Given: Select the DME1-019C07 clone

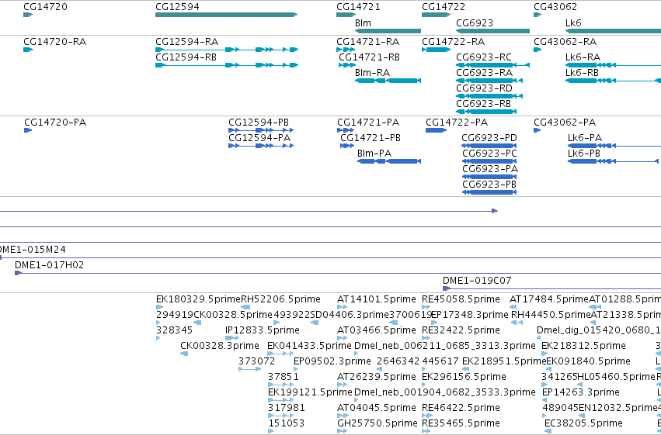Looking at the screenshot, I should point(551,288).
